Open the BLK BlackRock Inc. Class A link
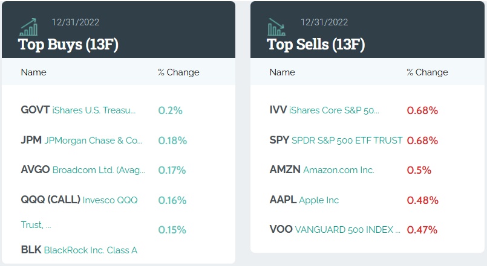The width and height of the screenshot is (487, 266). (x=79, y=250)
